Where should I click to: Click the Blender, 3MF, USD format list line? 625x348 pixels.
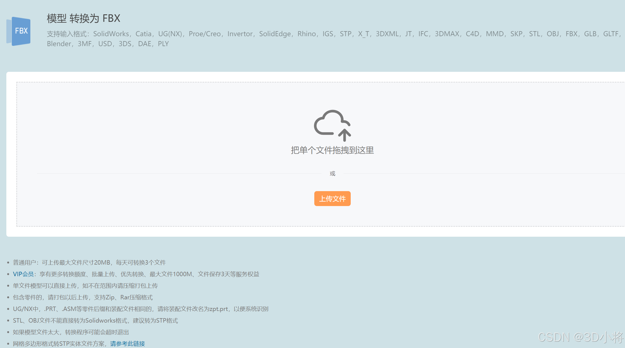(108, 44)
